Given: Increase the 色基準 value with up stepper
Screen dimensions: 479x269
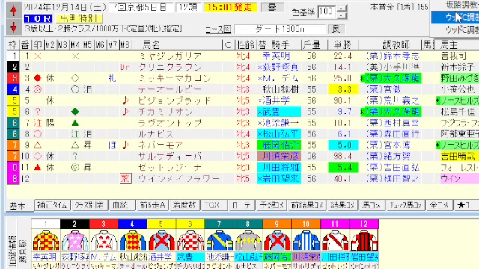Looking at the screenshot, I should pos(341,9).
